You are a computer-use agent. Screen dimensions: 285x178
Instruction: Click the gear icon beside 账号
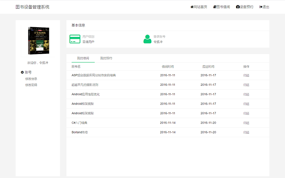(x=22, y=72)
